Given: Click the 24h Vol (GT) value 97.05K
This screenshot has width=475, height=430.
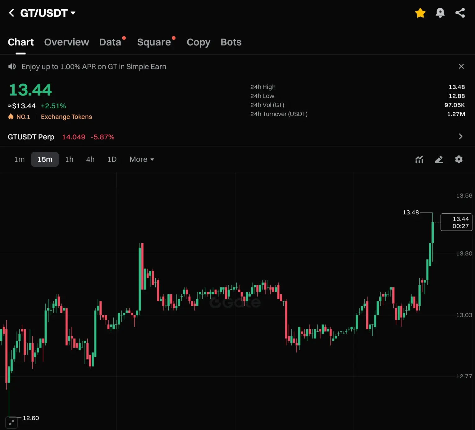Looking at the screenshot, I should 454,105.
